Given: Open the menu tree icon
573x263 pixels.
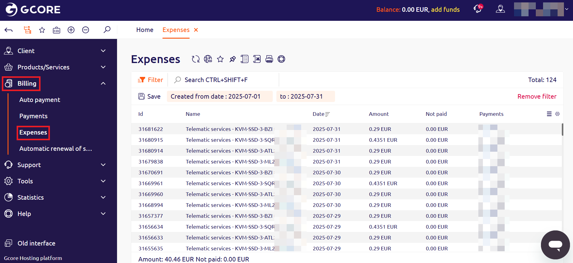Looking at the screenshot, I should (28, 30).
